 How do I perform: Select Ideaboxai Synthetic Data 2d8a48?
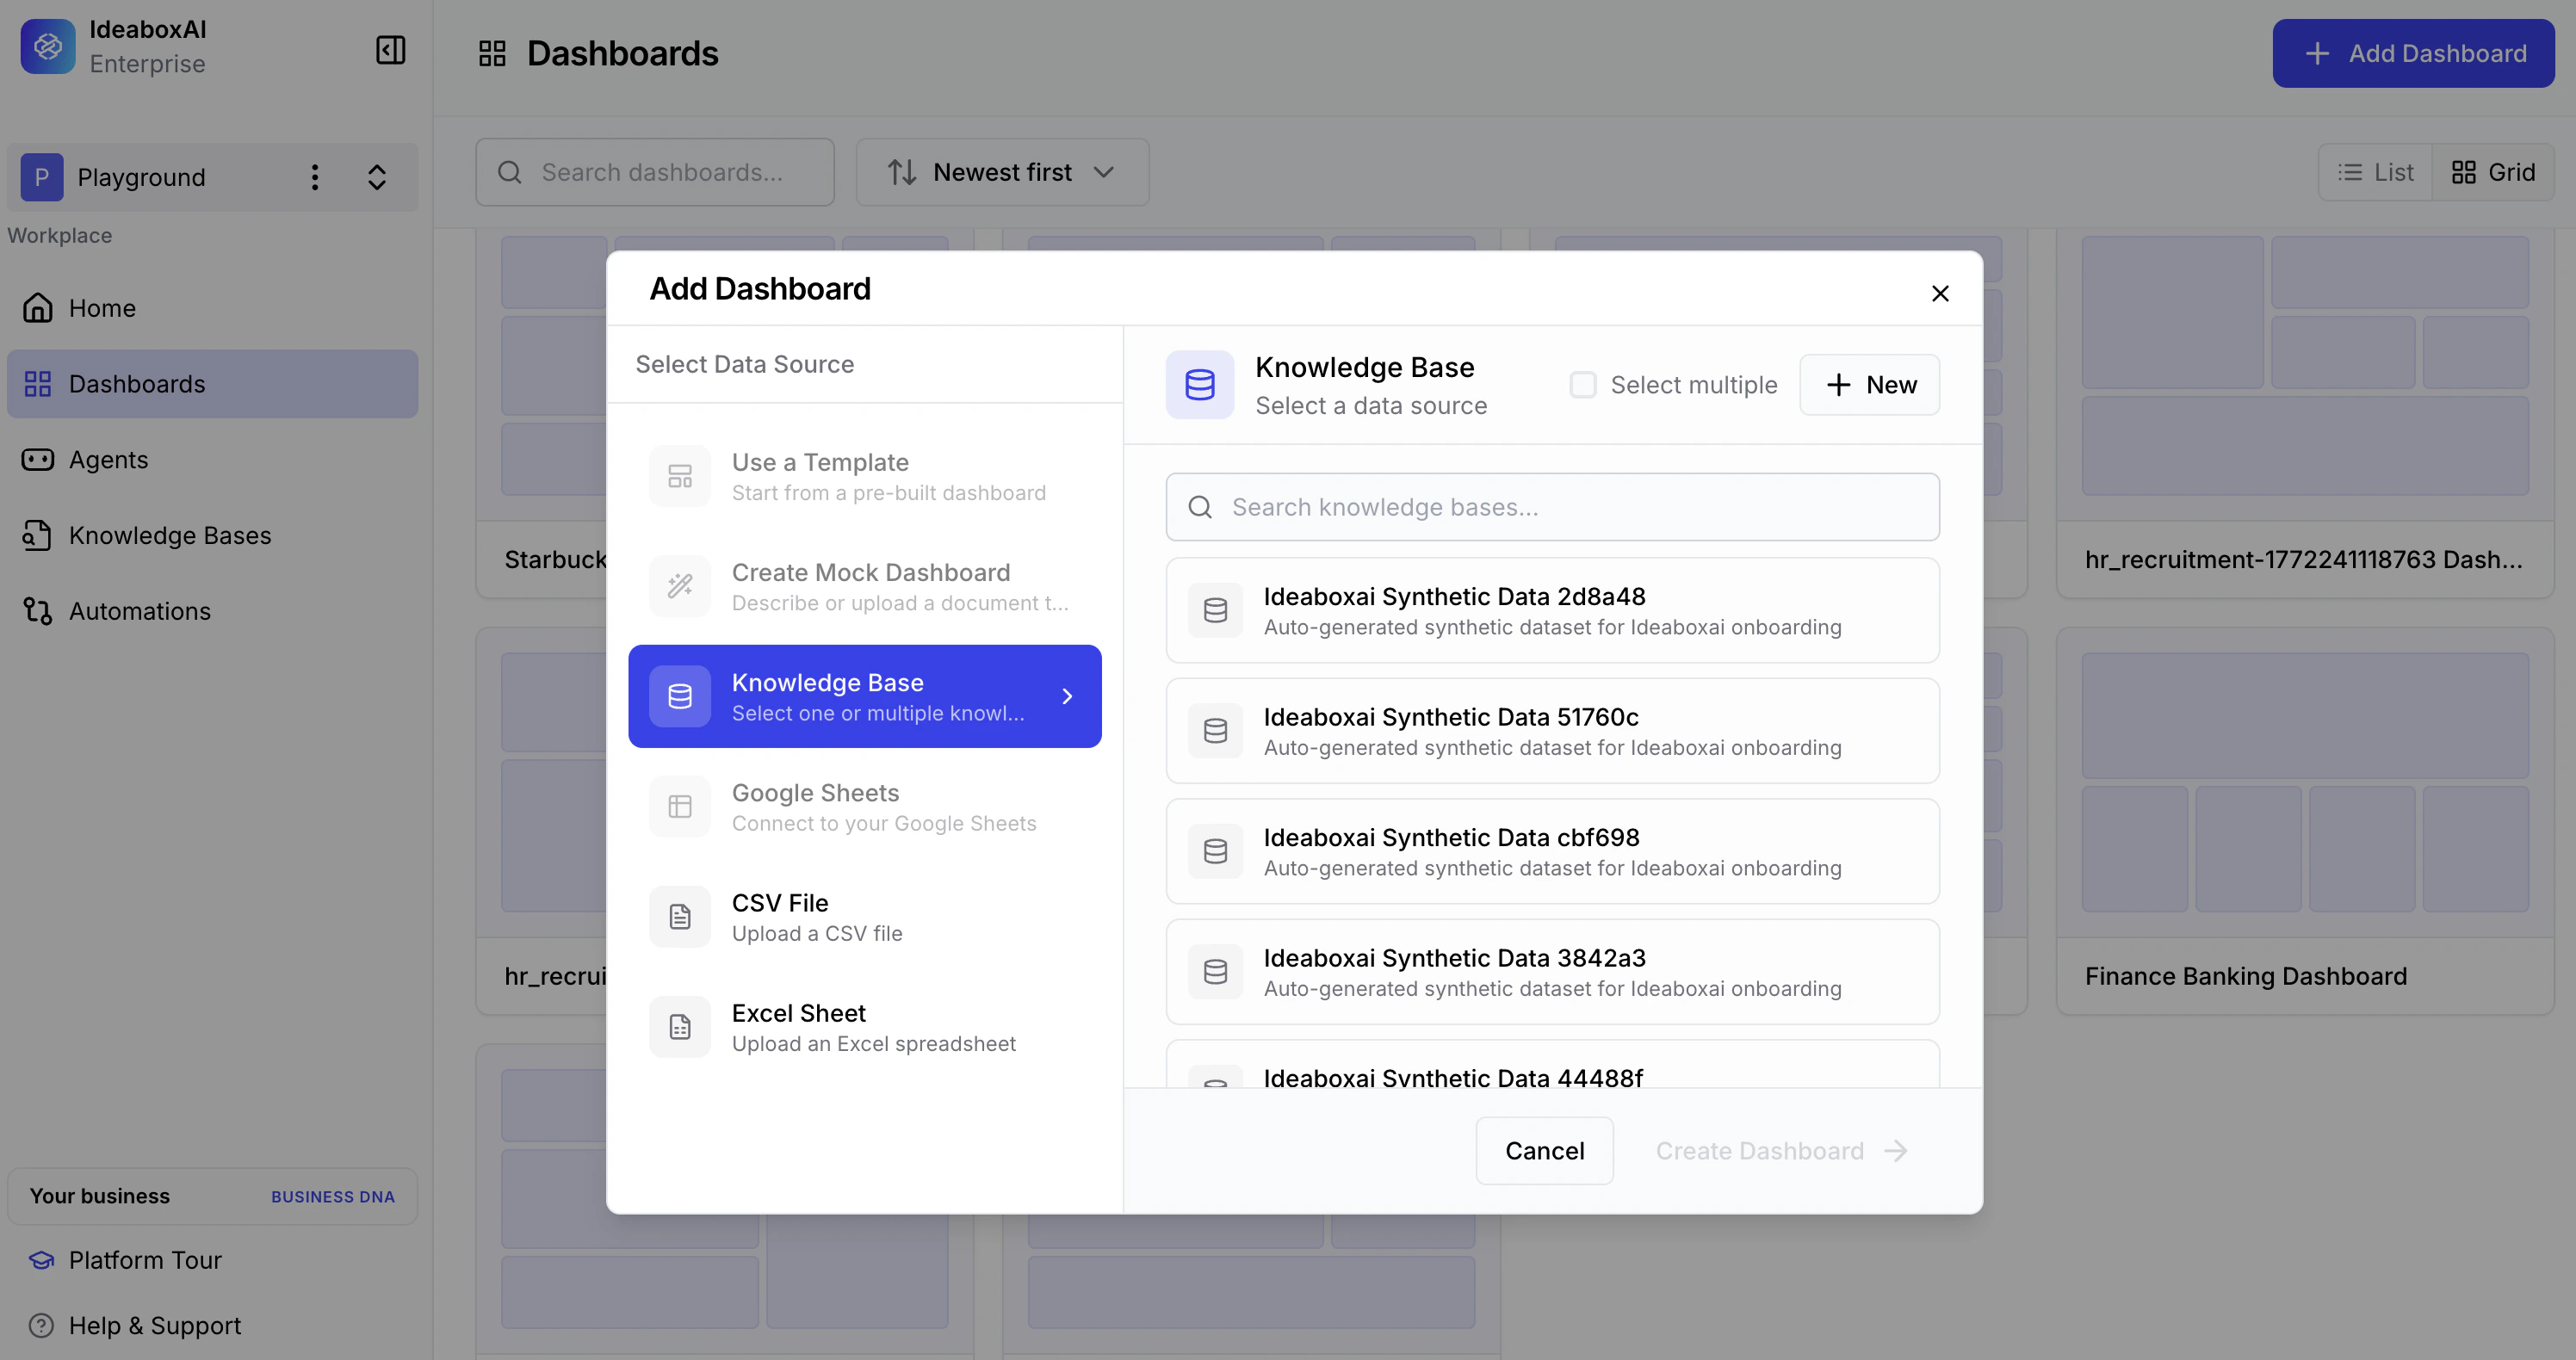click(1552, 610)
